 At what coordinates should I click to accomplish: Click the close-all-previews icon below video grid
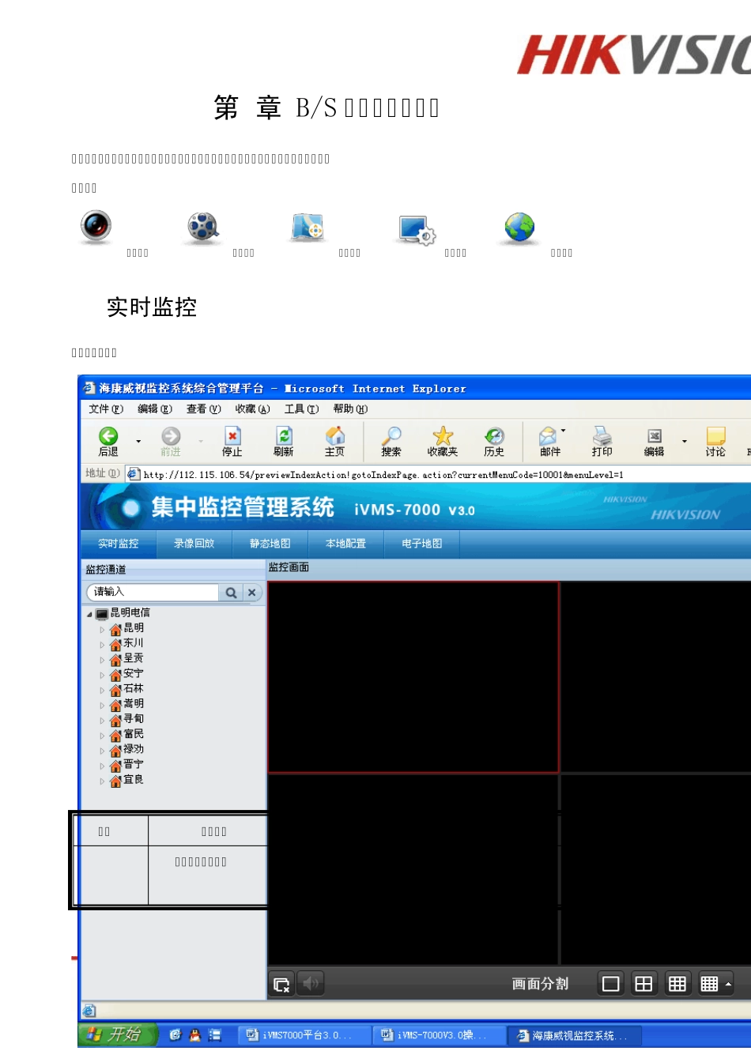click(281, 984)
